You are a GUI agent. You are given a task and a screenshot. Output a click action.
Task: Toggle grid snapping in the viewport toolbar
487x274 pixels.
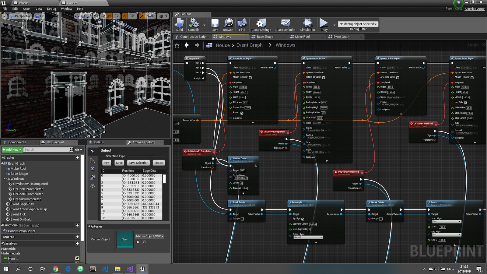point(109,16)
